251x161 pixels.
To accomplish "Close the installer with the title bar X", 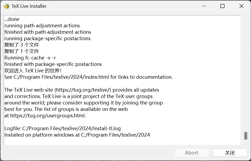I will (241, 6).
